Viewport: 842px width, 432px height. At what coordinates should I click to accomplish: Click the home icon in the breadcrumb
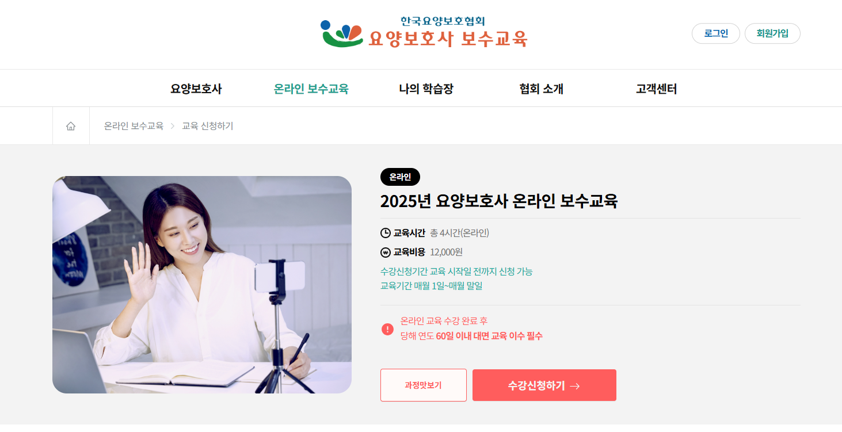(x=71, y=126)
